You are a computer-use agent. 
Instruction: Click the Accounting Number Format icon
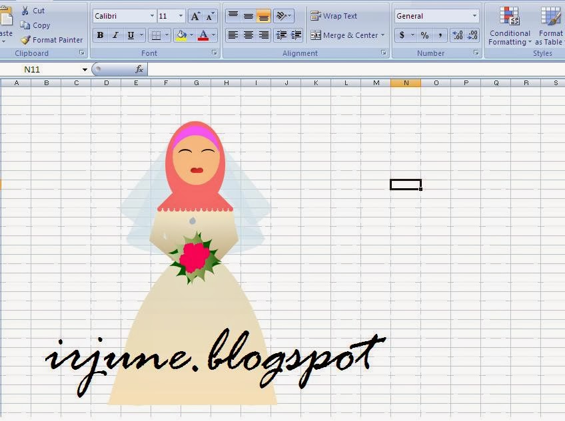pos(403,35)
